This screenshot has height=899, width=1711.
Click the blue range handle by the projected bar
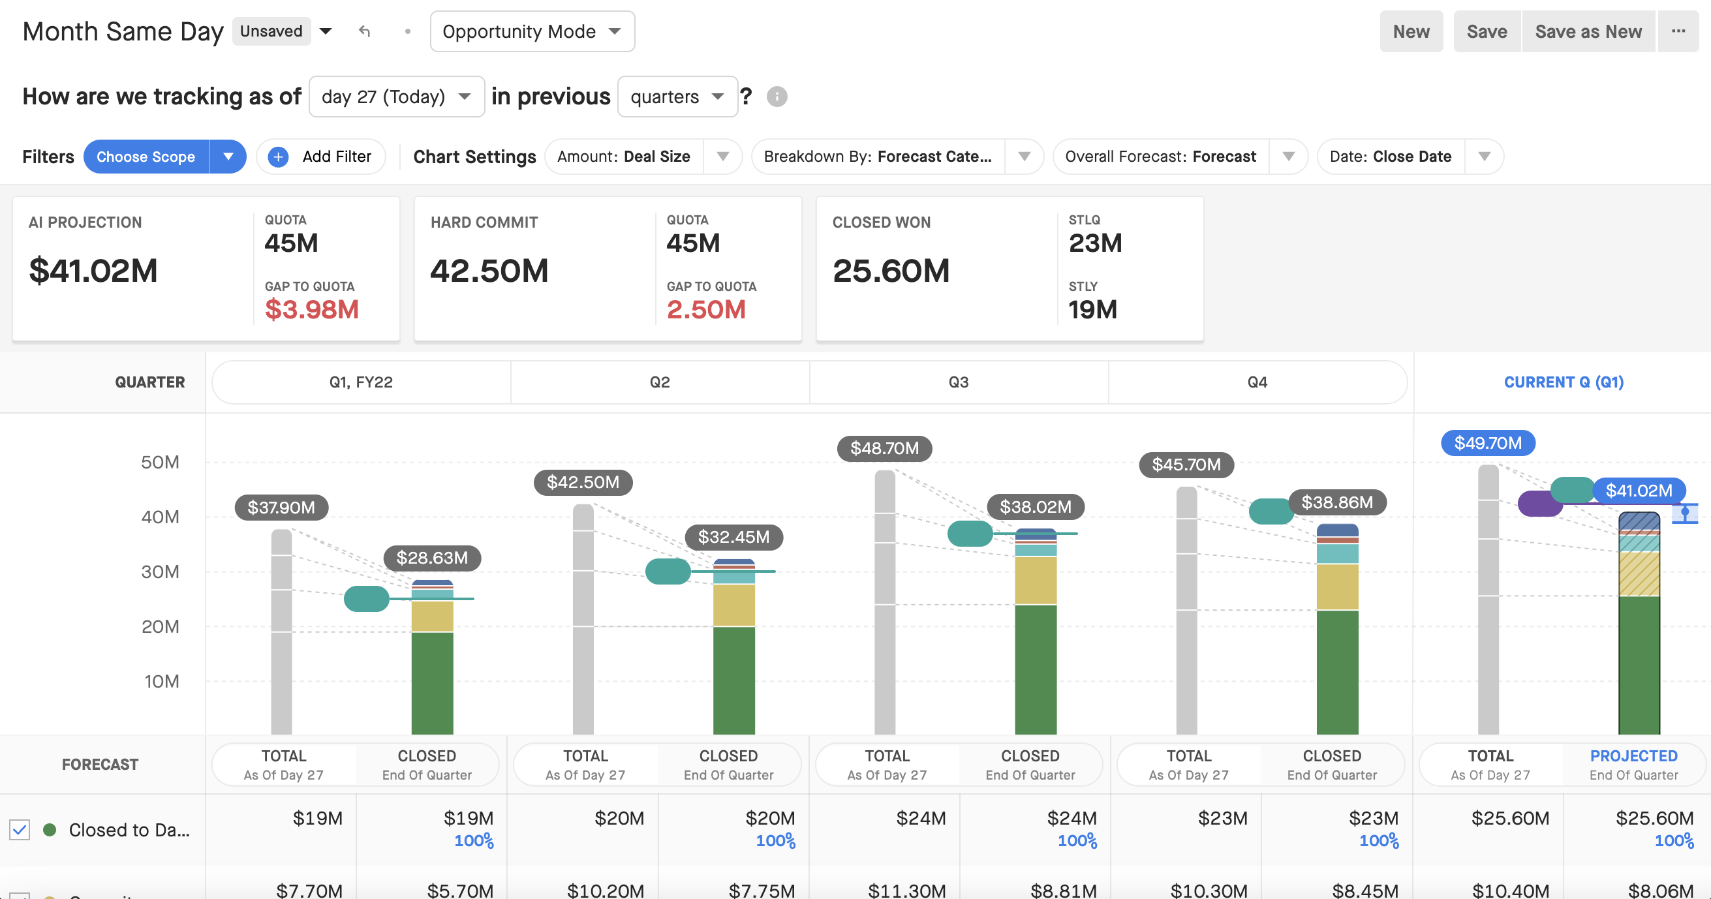tap(1684, 513)
